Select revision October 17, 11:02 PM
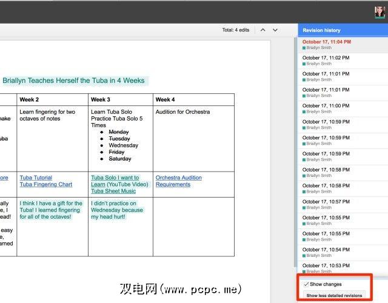388x303 pixels. [343, 61]
